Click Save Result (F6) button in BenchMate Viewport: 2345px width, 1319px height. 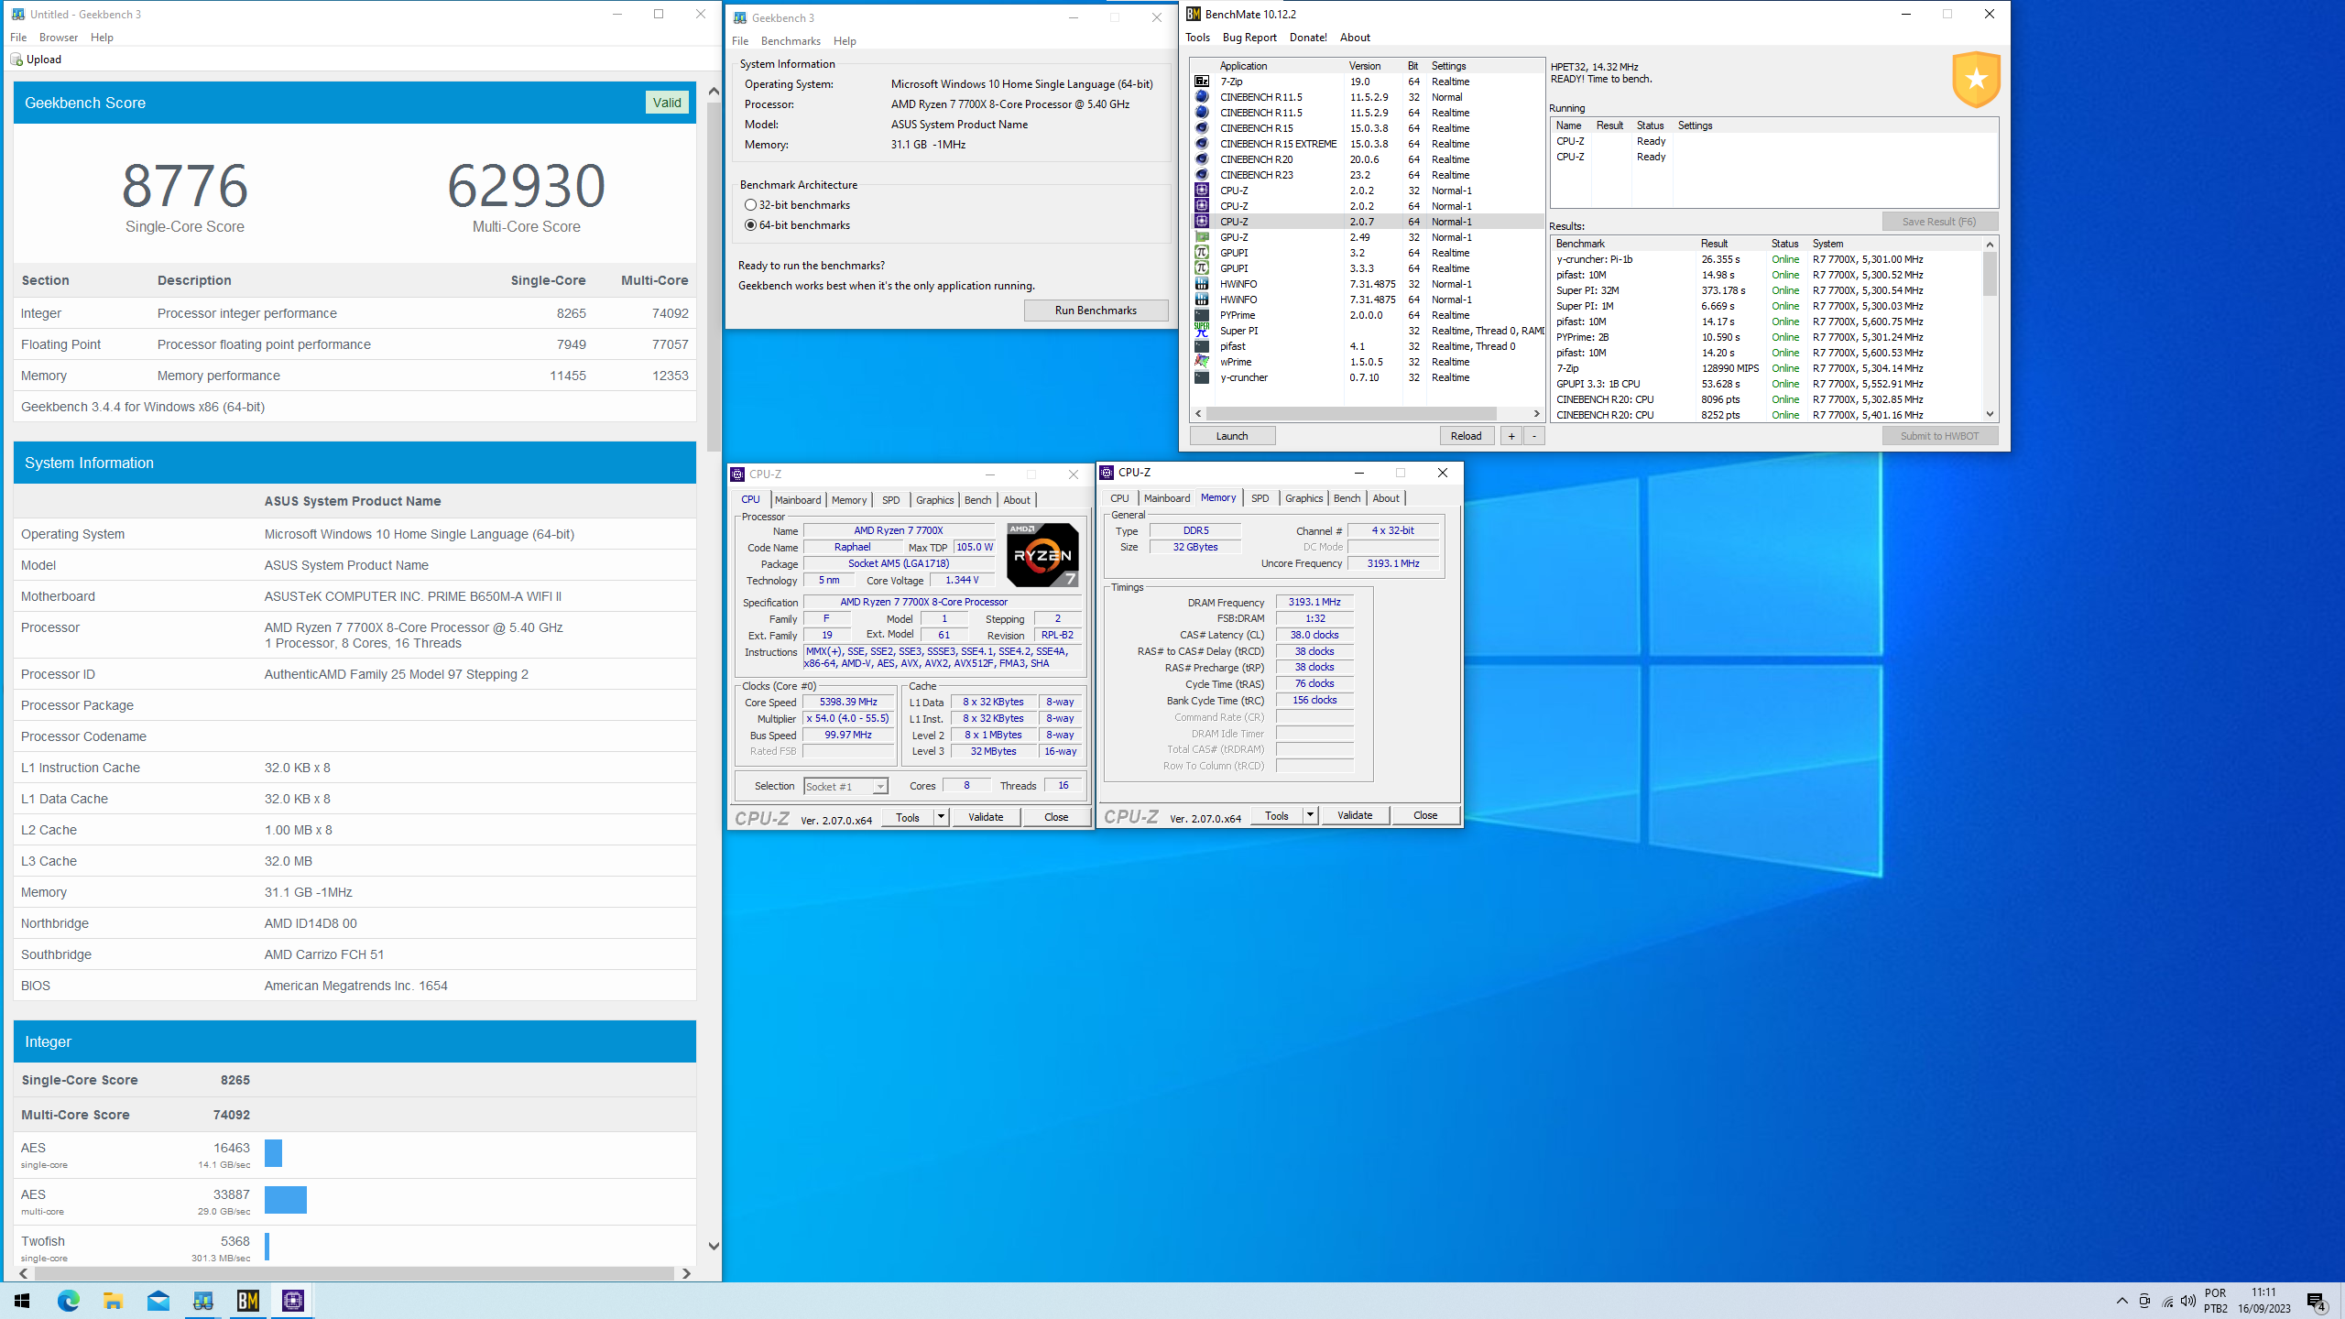[x=1939, y=222]
